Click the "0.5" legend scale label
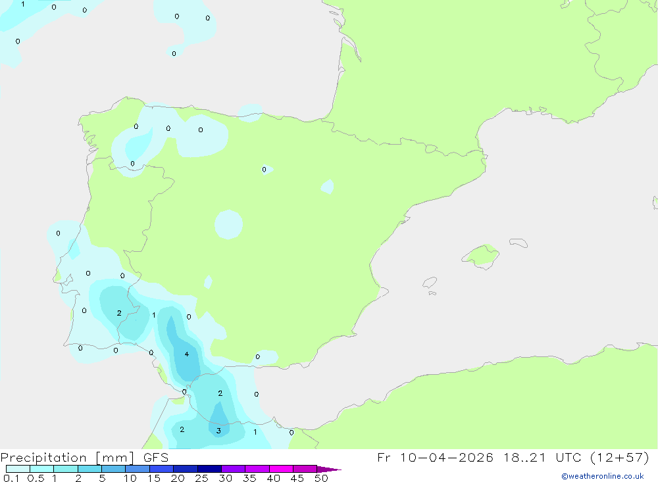 pyautogui.click(x=36, y=478)
